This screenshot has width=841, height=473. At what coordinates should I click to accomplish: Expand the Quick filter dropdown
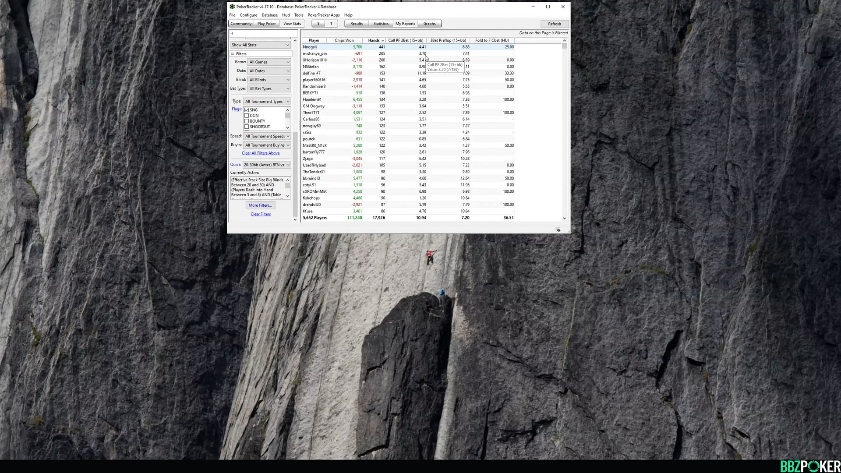click(x=267, y=165)
